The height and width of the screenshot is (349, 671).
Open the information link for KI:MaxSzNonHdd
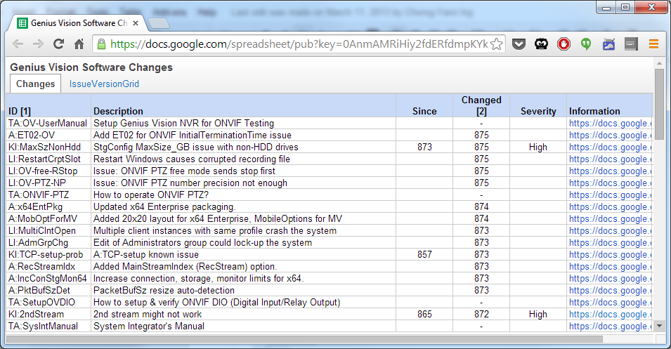(x=610, y=147)
